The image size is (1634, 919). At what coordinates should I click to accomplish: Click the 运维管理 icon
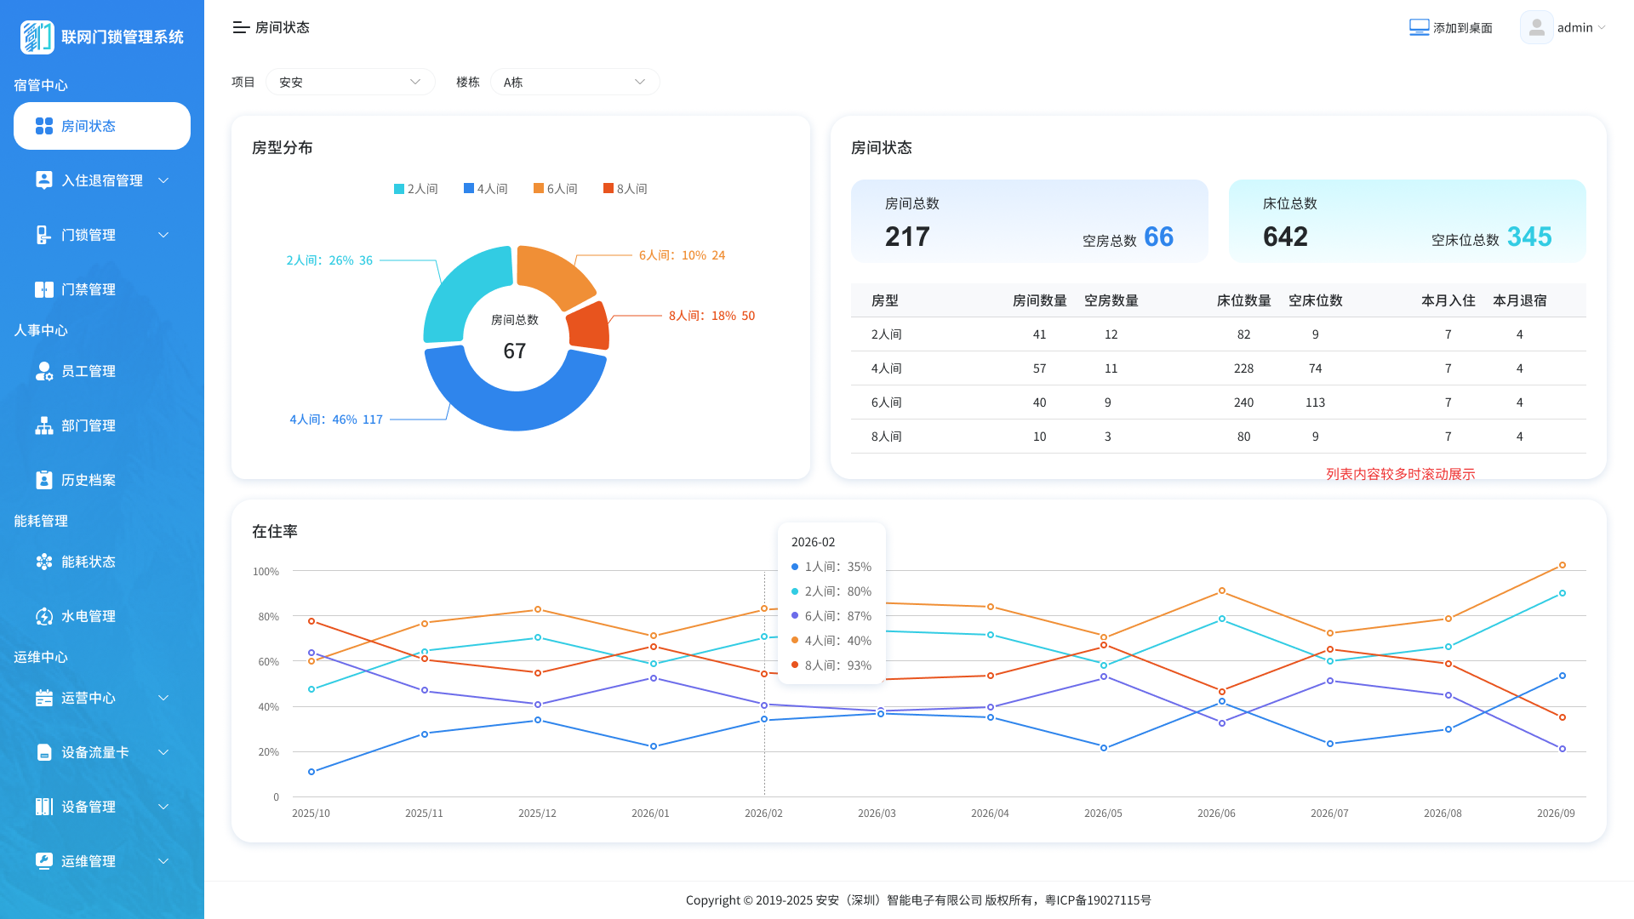[44, 861]
